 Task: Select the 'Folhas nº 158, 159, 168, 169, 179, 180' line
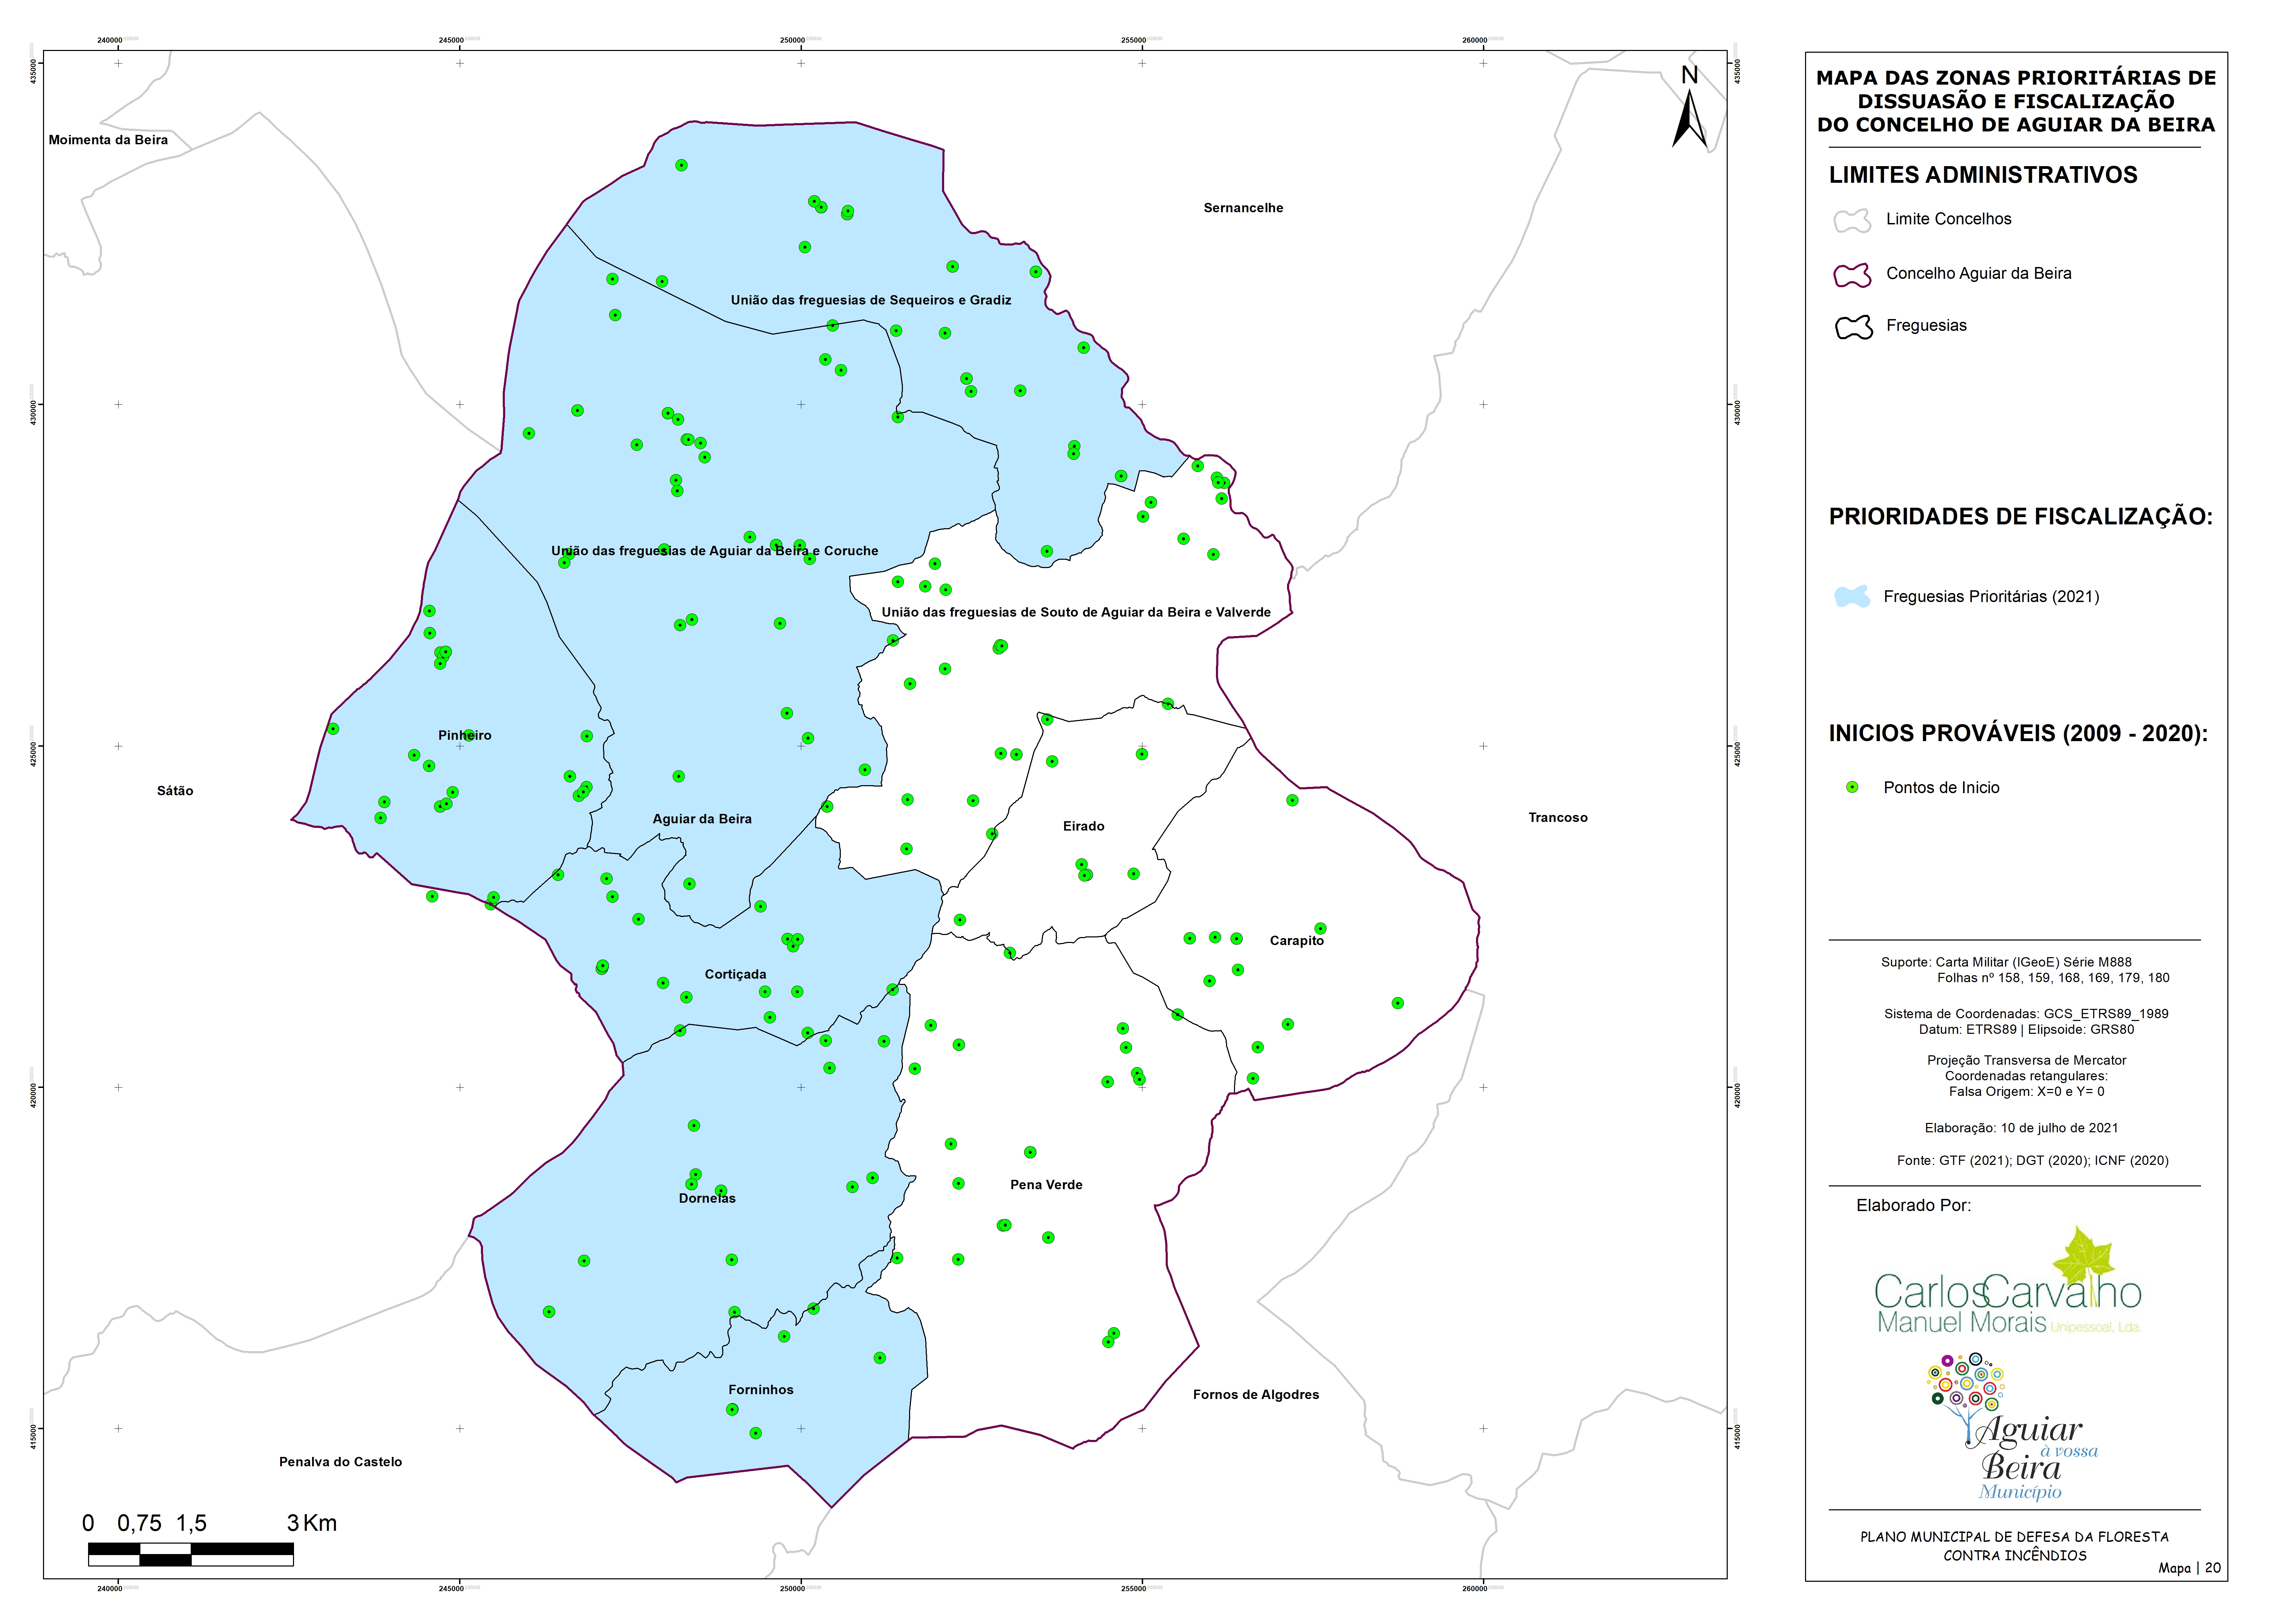[2053, 978]
